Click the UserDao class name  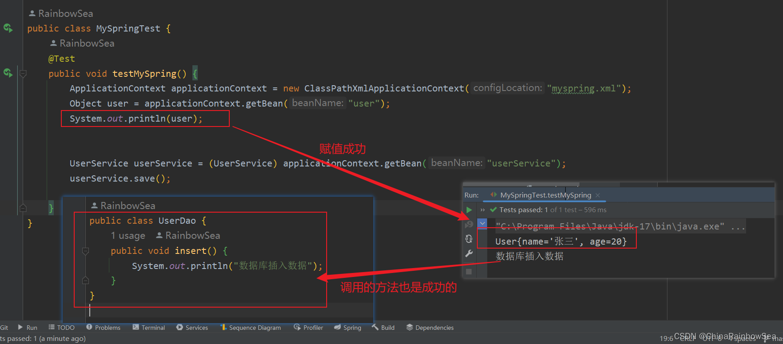tap(177, 221)
